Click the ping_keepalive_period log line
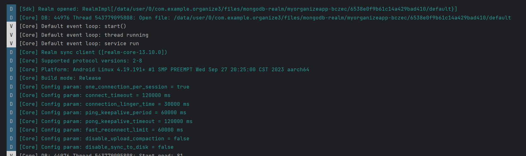The width and height of the screenshot is (526, 156). click(x=103, y=113)
